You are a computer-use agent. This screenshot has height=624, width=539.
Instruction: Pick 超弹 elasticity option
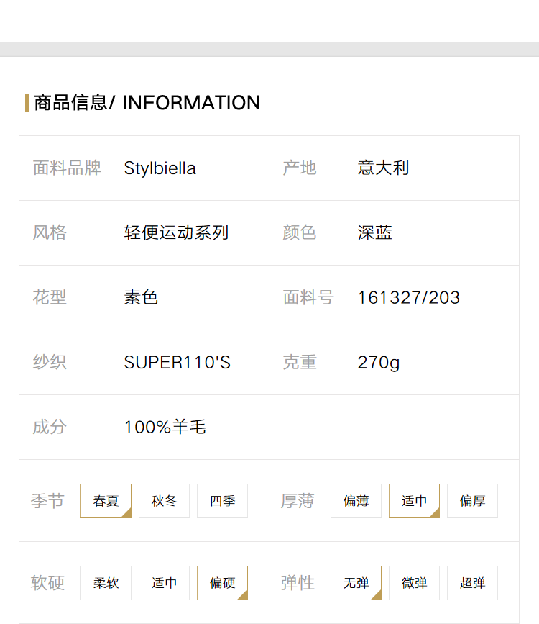pos(472,582)
